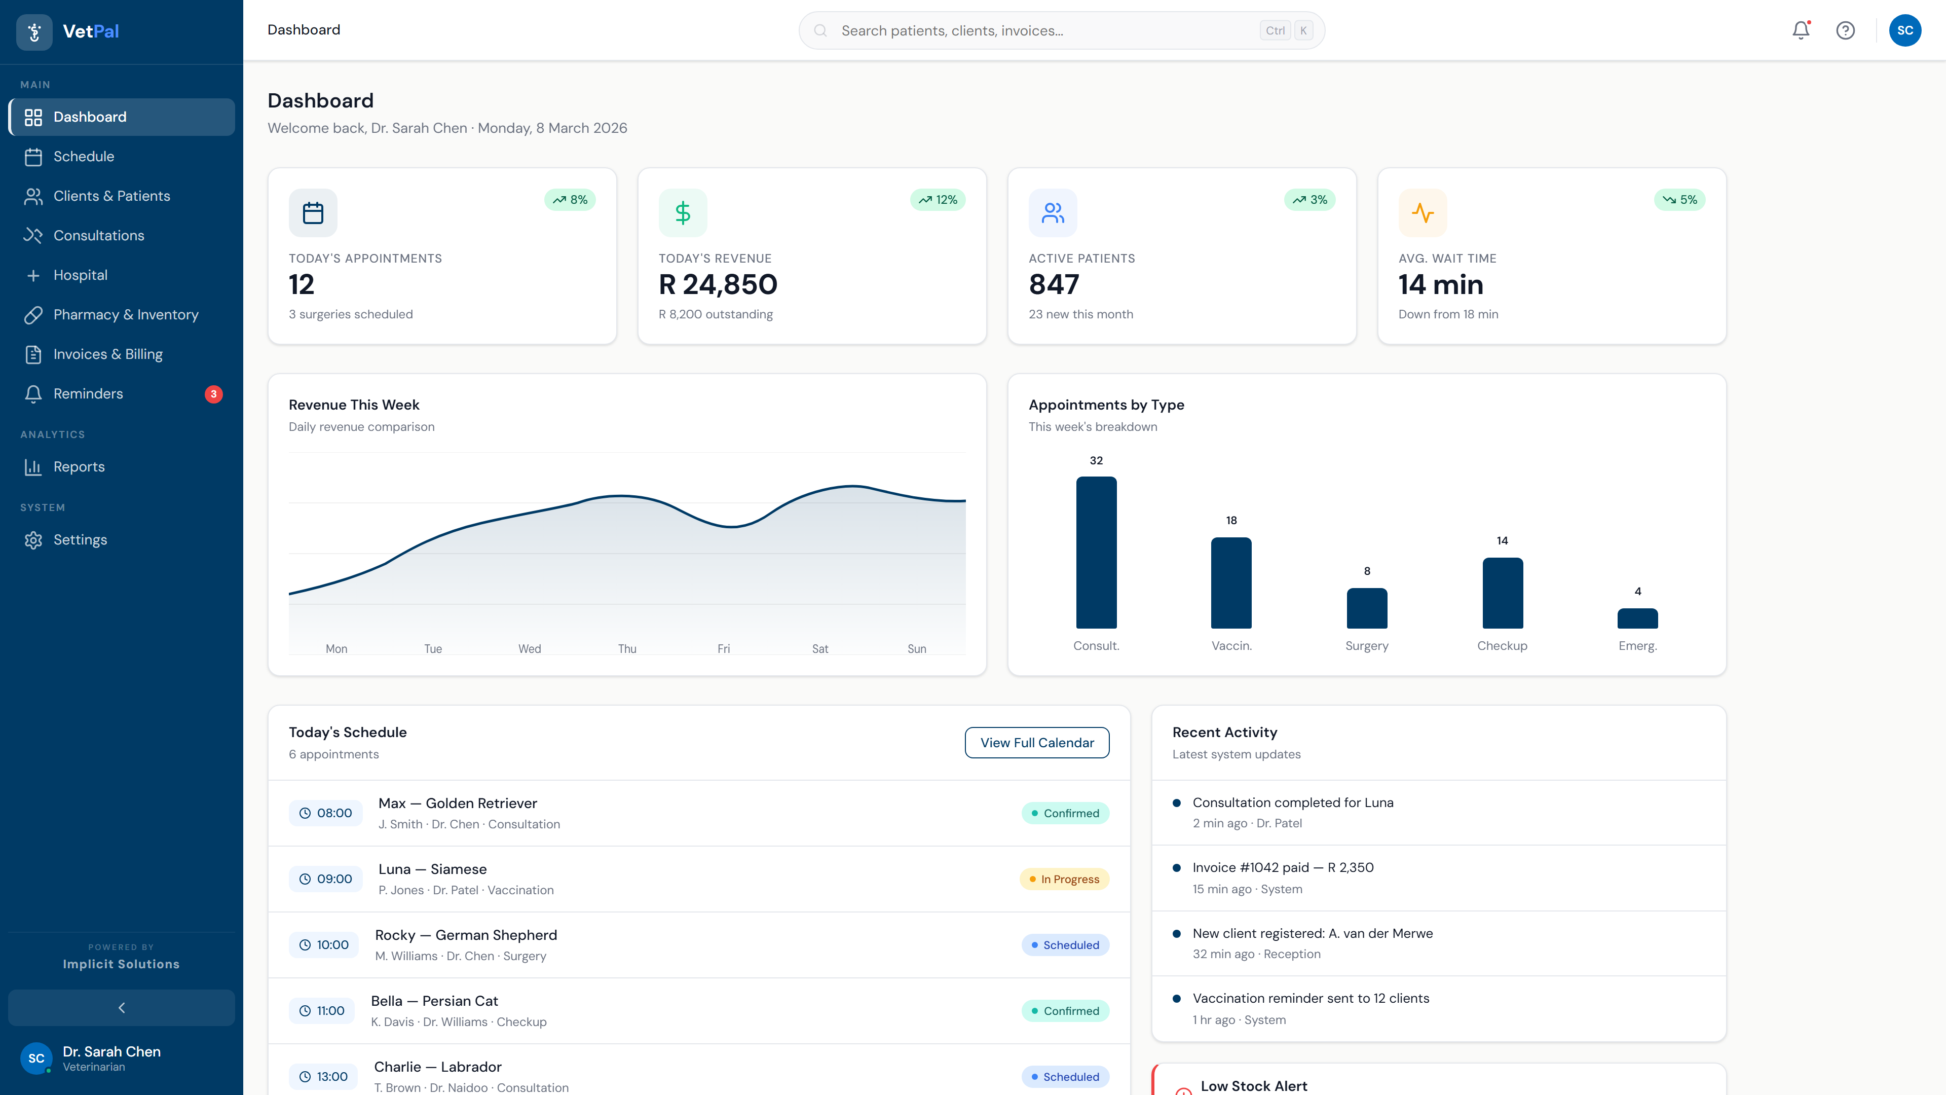Toggle the In Progress status on Luna's appointment
Image resolution: width=1946 pixels, height=1095 pixels.
pos(1064,879)
